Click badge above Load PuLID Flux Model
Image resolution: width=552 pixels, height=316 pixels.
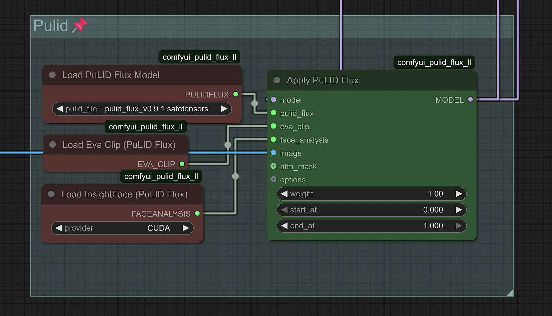pos(199,57)
